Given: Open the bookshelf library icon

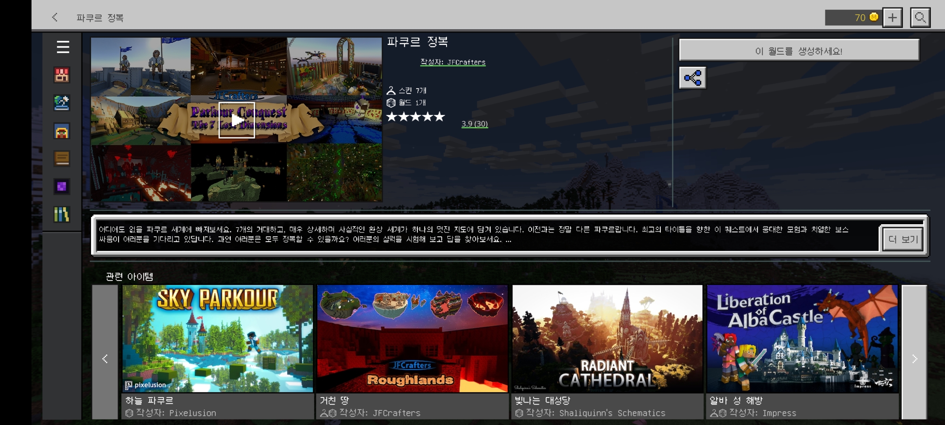Looking at the screenshot, I should click(x=62, y=214).
